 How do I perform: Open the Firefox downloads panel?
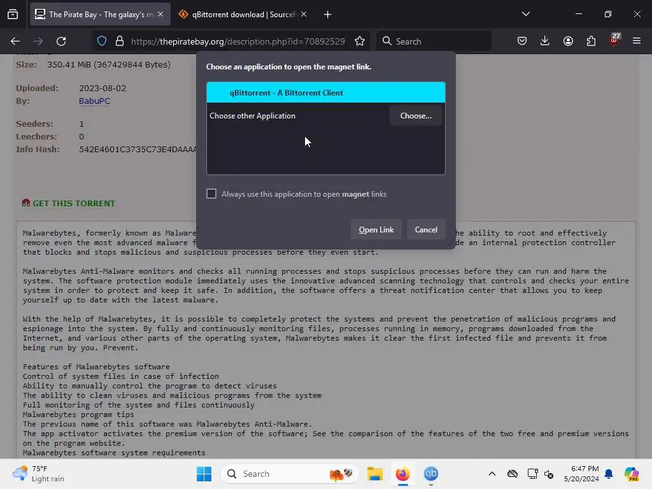click(545, 41)
